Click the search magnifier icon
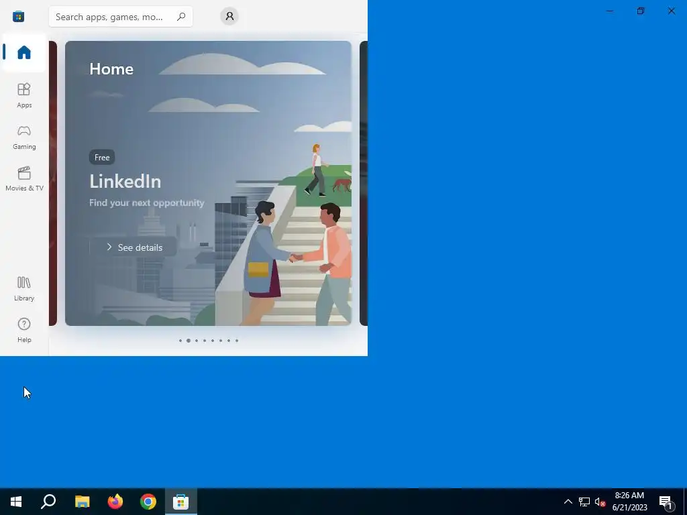This screenshot has height=515, width=687. [181, 17]
